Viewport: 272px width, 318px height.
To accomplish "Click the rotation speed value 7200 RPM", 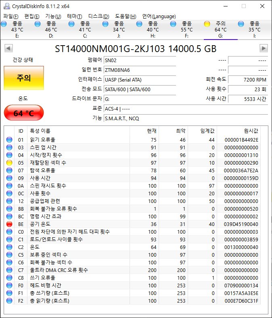I will 248,80.
